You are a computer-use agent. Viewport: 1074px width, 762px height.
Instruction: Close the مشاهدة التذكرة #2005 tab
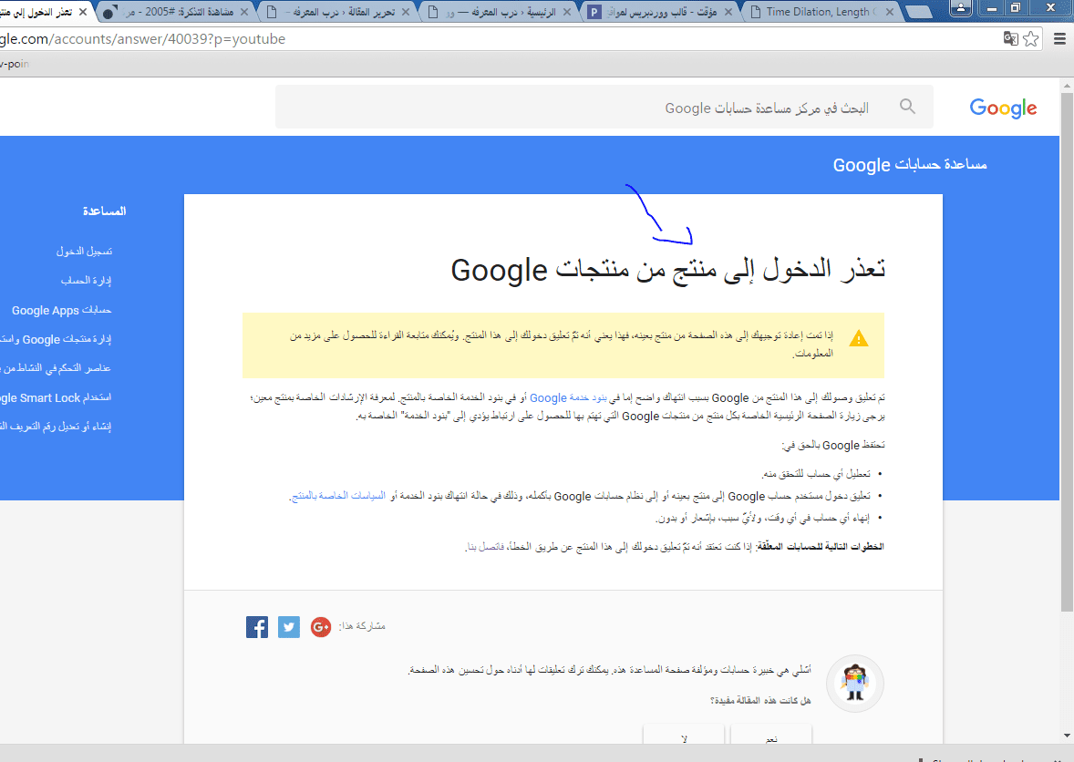244,12
